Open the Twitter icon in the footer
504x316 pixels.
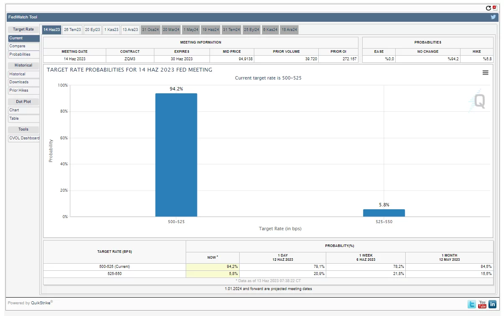coord(471,304)
